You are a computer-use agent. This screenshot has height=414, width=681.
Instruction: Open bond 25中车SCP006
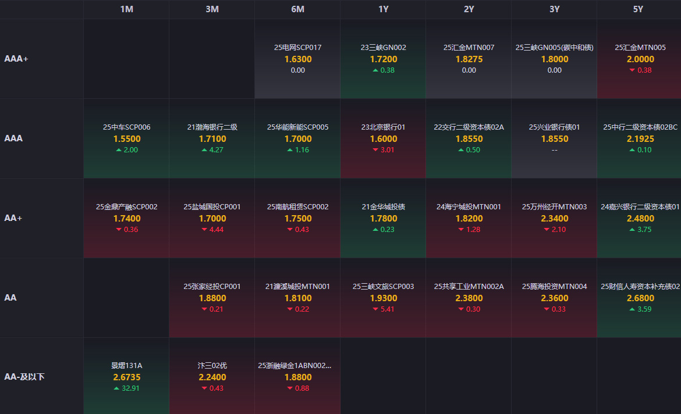tap(127, 127)
